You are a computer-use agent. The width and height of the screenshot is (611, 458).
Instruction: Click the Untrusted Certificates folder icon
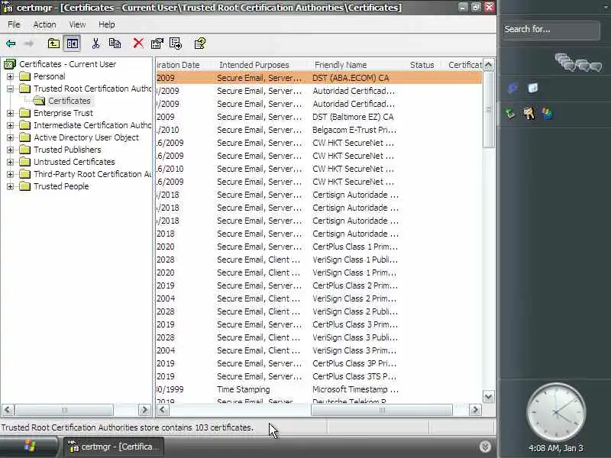click(25, 162)
